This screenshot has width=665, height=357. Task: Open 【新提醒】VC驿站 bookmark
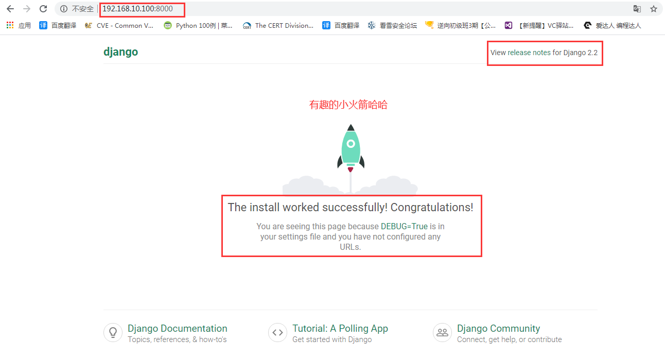539,25
